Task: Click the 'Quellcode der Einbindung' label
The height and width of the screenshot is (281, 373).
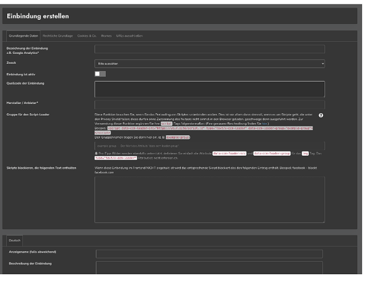Action: coord(25,83)
